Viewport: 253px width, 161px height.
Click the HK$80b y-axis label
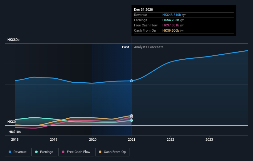point(13,40)
